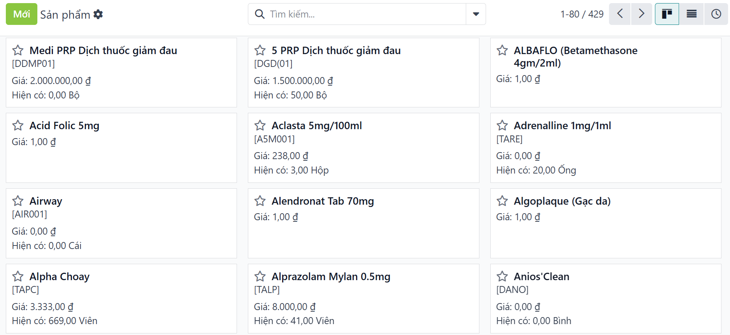Click the Mới button to create product
Viewport: 730px width, 335px height.
point(21,14)
